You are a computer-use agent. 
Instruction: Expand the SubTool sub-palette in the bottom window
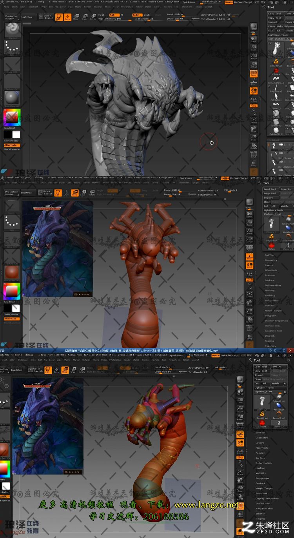261,433
